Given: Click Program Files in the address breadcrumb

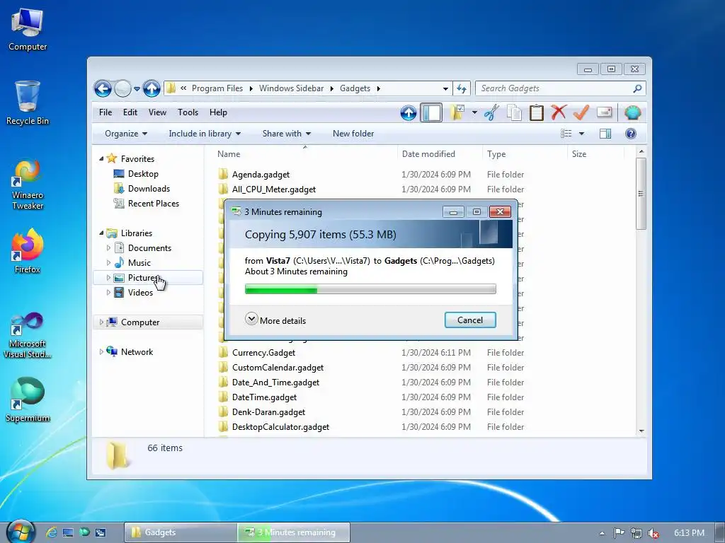Looking at the screenshot, I should pyautogui.click(x=217, y=88).
